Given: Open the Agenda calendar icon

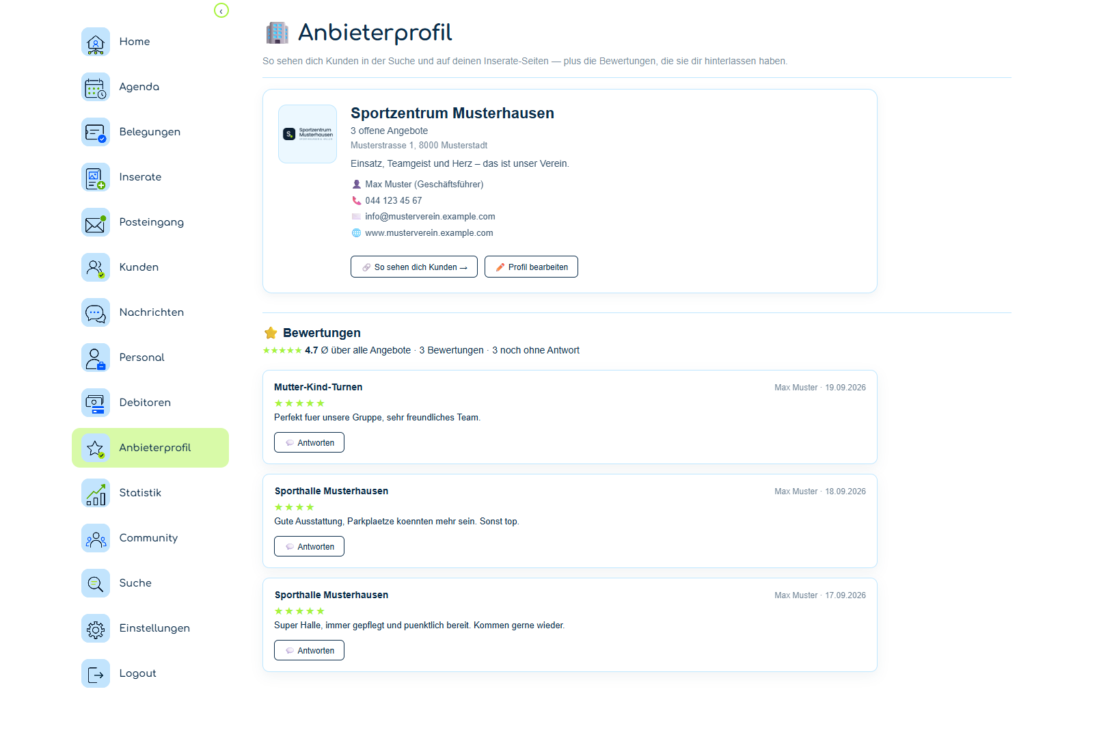Looking at the screenshot, I should (96, 87).
